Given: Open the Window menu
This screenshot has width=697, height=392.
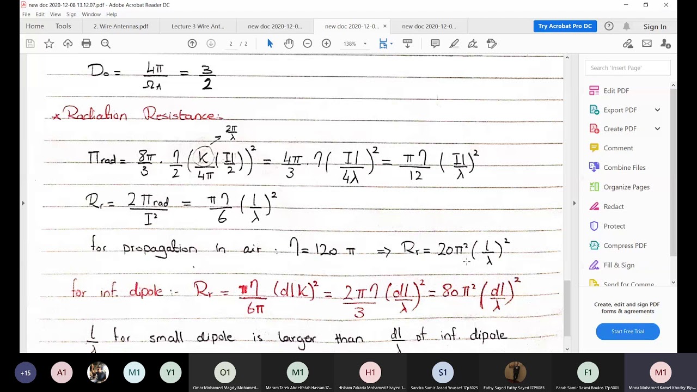Looking at the screenshot, I should [x=91, y=14].
